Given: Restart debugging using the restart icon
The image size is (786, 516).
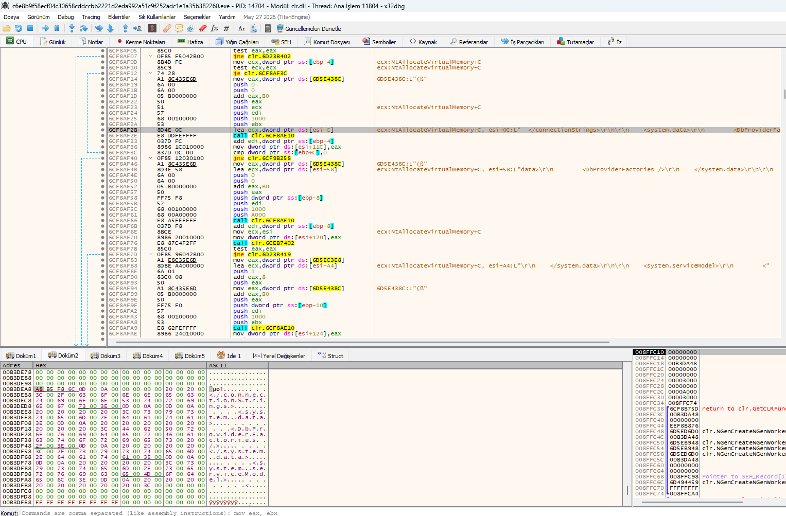Looking at the screenshot, I should (19, 28).
